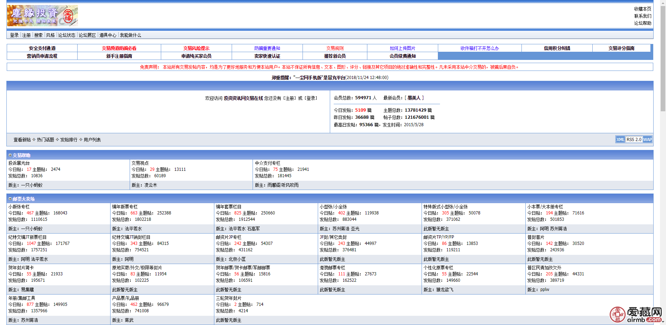Click 登录 in the top navigation
The width and height of the screenshot is (666, 325).
coord(14,35)
